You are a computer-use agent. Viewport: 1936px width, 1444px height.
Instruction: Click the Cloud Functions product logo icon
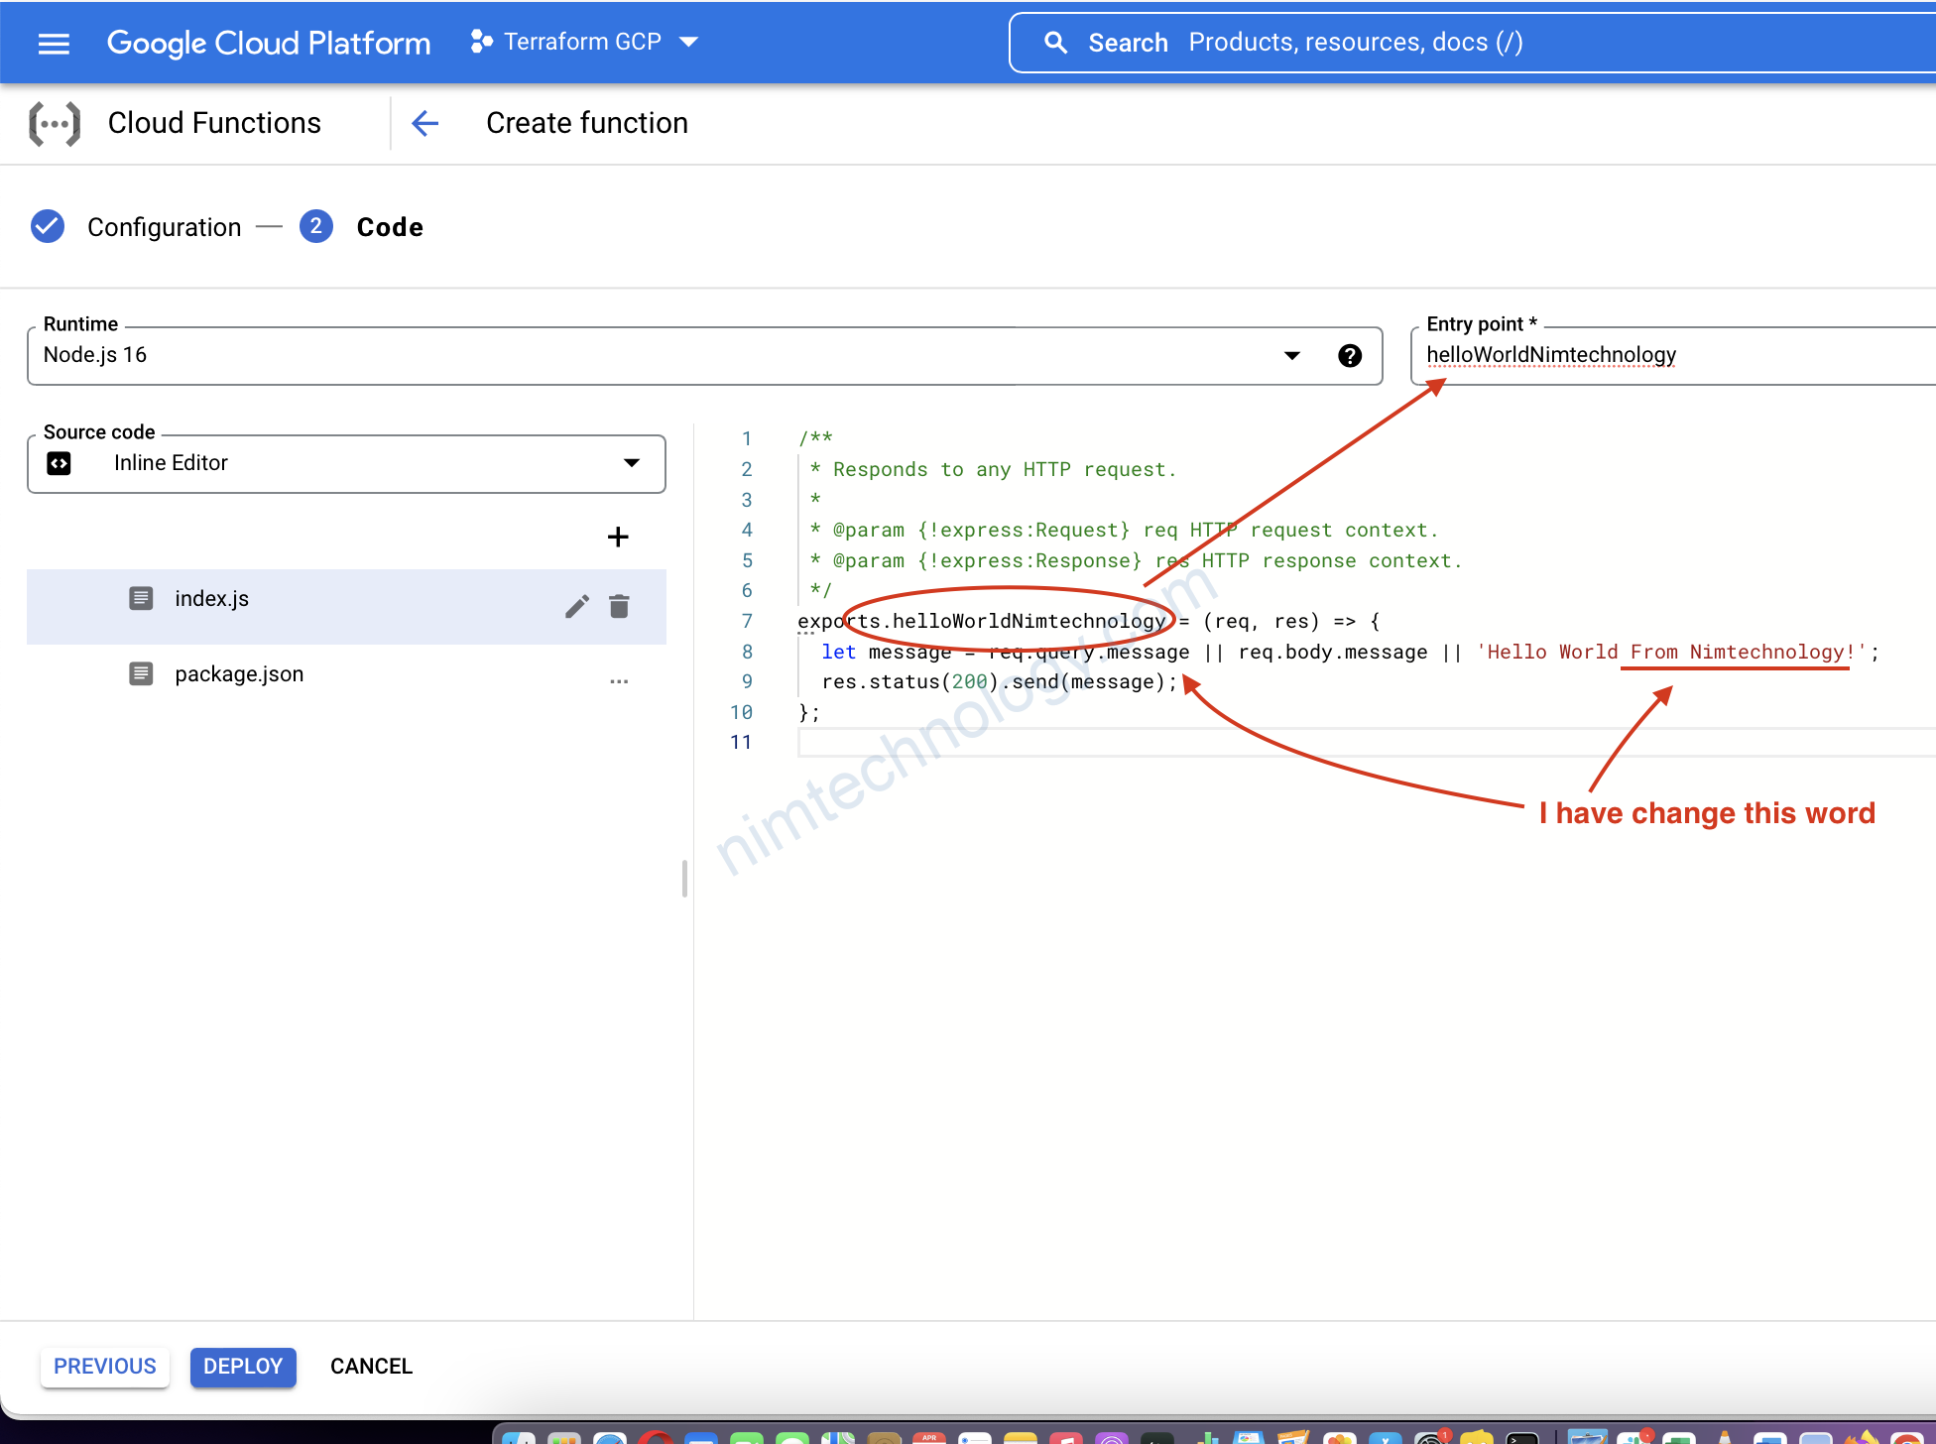55,124
